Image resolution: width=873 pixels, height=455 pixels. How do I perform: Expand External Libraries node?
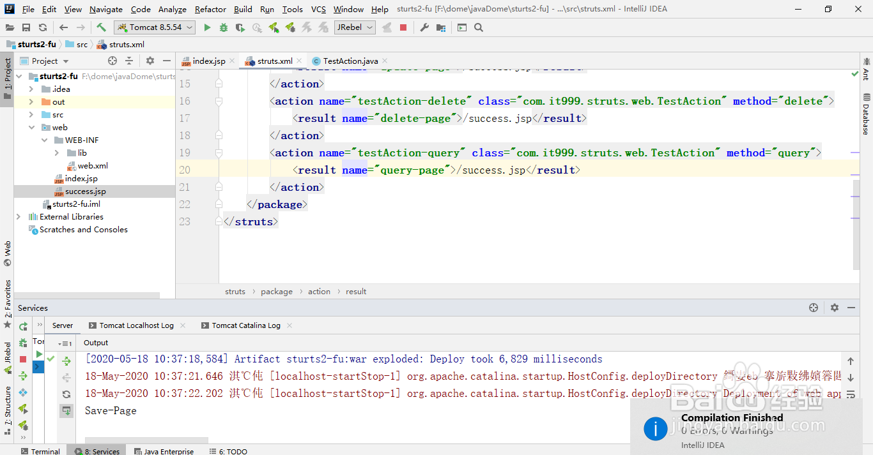(19, 217)
